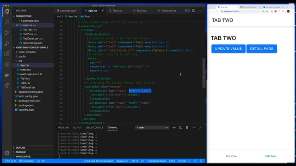Viewport: 296px width, 166px height.
Task: Open the Manage gear menu
Action: click(7, 153)
